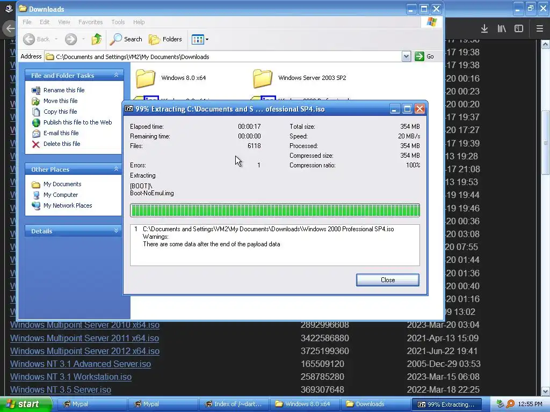Open My Documents in Other Places

point(62,185)
